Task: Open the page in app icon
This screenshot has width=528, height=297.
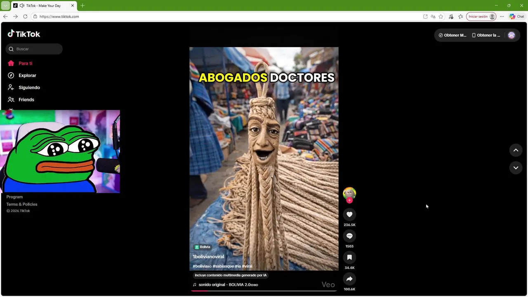Action: coord(425,16)
